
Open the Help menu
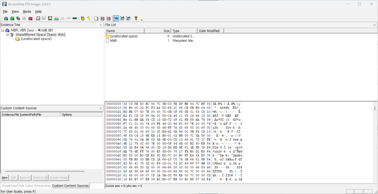point(38,12)
